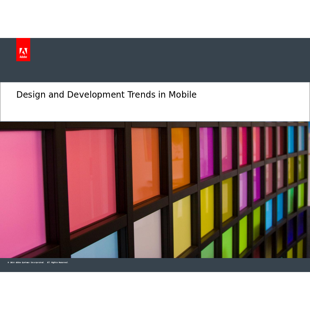
Task: Click the first magenta panel in top row
Action: (x=206, y=153)
